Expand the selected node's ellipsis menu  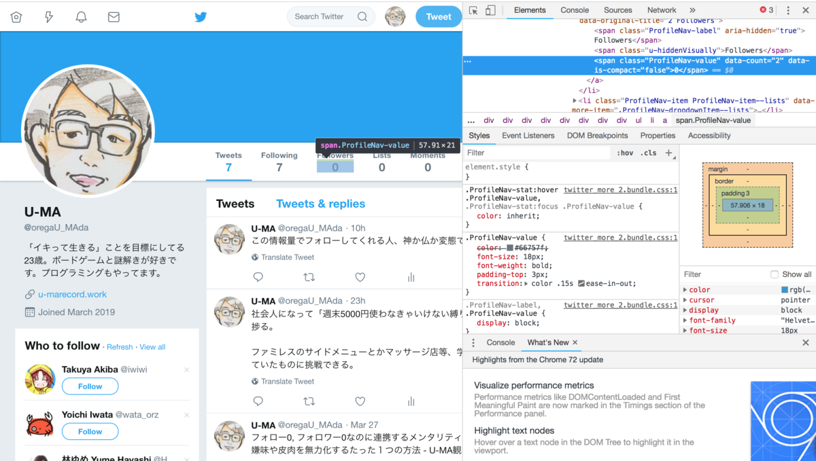[467, 61]
